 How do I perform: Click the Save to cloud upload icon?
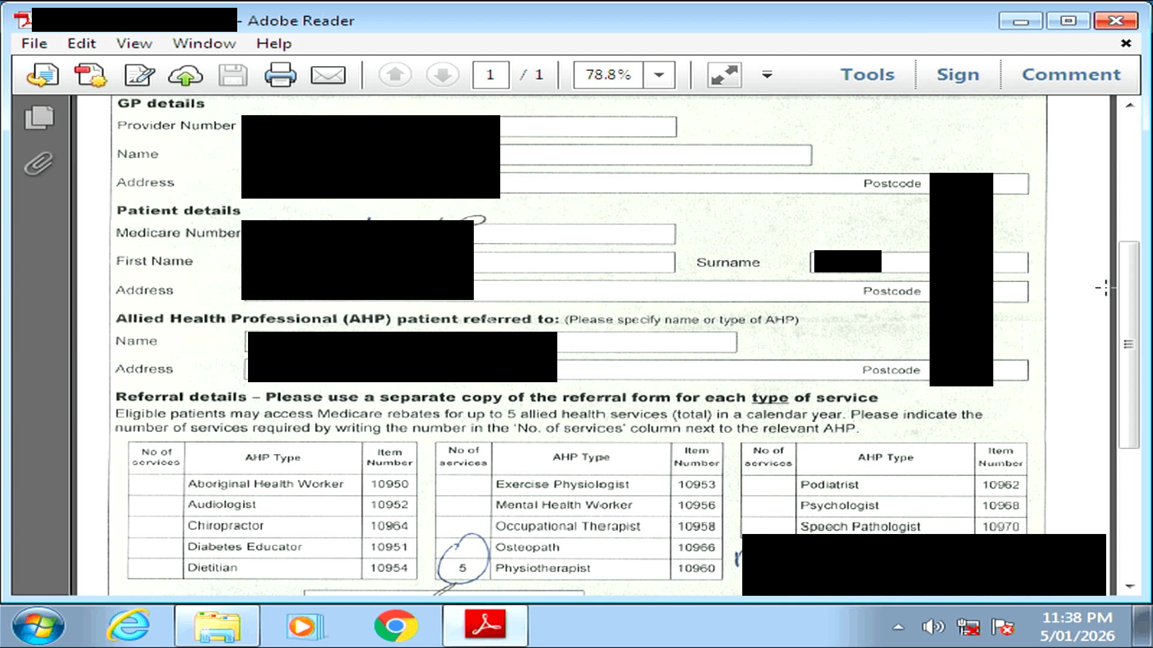(x=185, y=75)
